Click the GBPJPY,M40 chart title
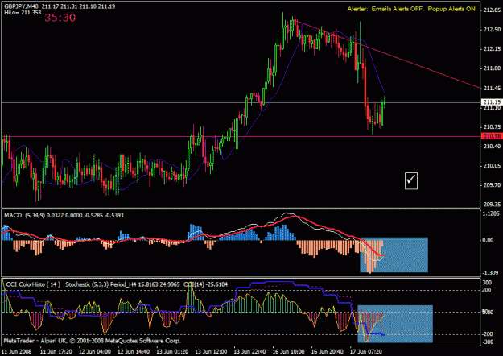The width and height of the screenshot is (503, 356). pos(21,6)
